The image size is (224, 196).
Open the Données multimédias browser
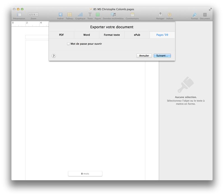click(x=113, y=15)
